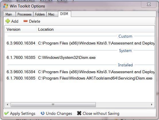The image size is (159, 120).
Task: Select the DISM tab
Action: pyautogui.click(x=64, y=14)
